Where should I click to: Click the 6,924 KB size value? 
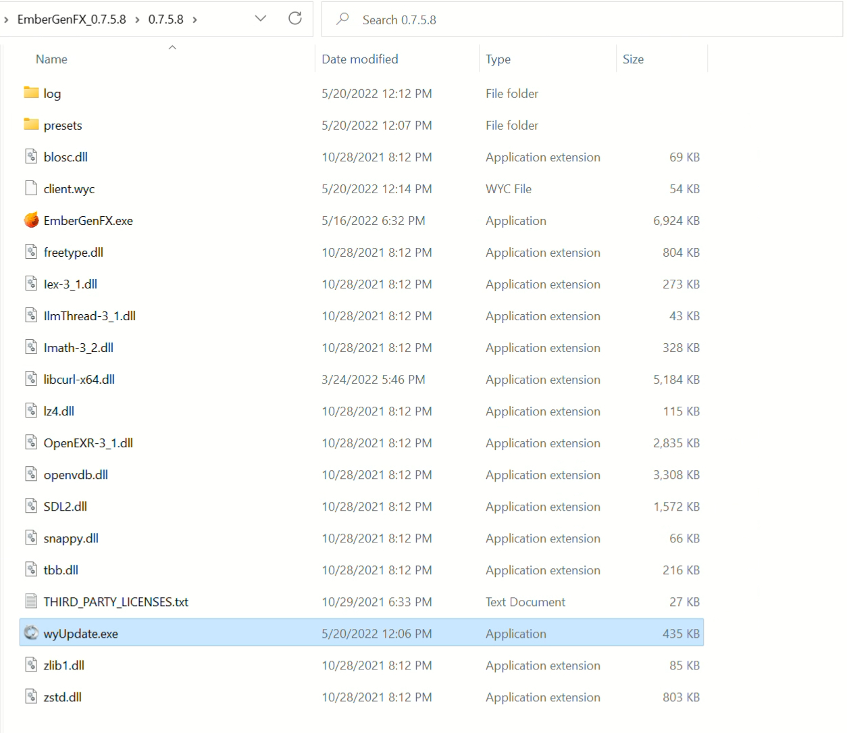pos(676,221)
